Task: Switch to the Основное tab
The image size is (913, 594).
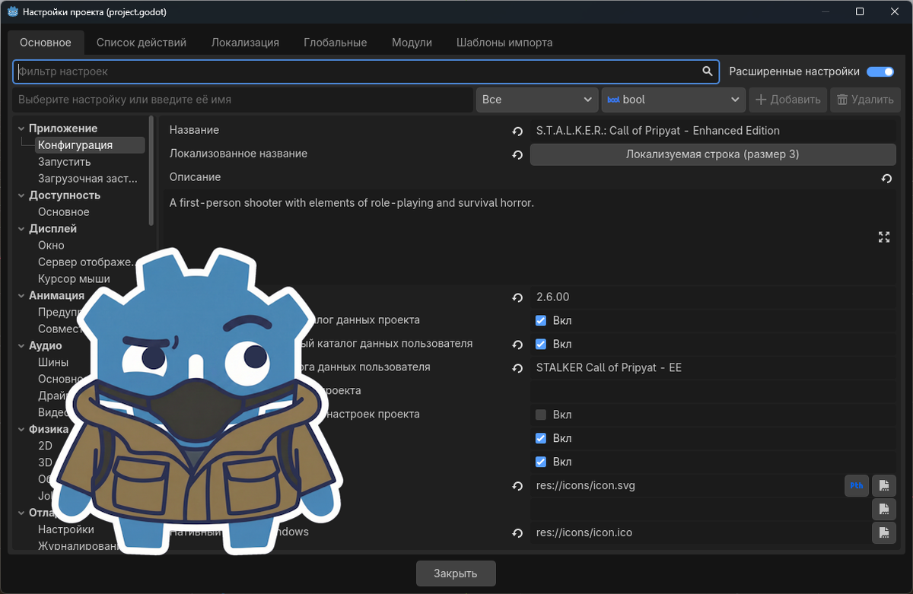Action: pyautogui.click(x=46, y=43)
